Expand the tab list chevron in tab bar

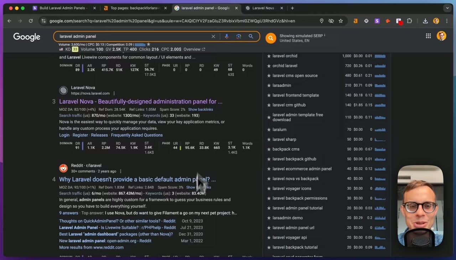[447, 8]
